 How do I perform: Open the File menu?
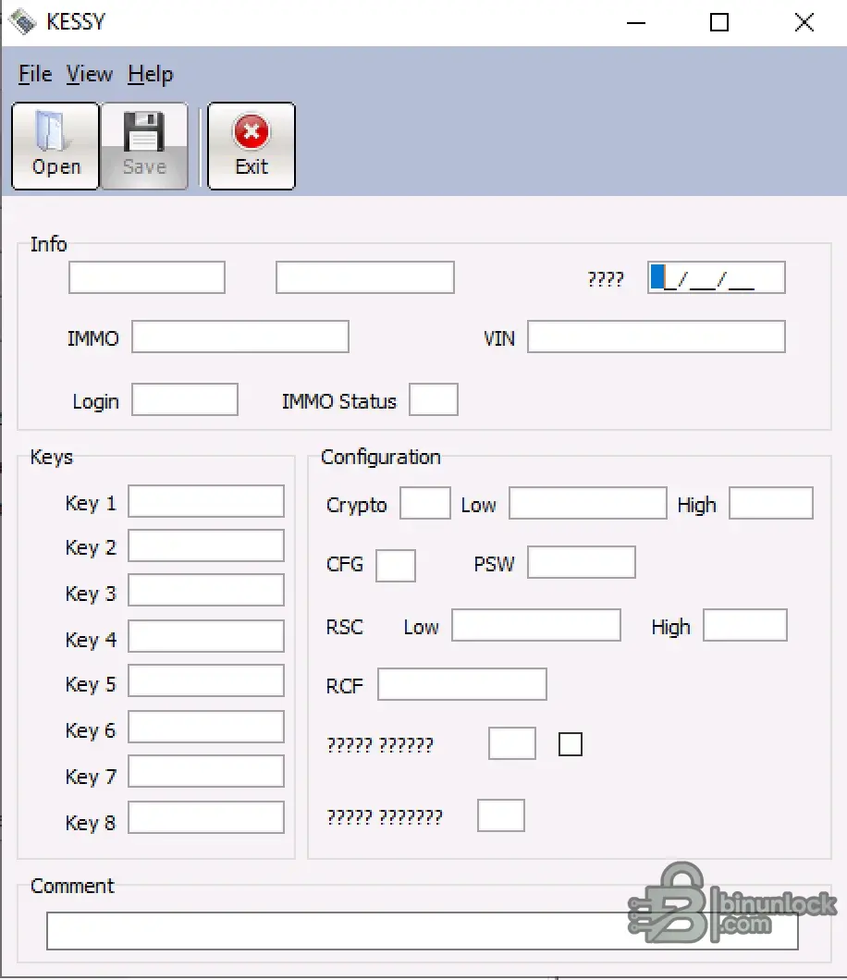pos(35,74)
